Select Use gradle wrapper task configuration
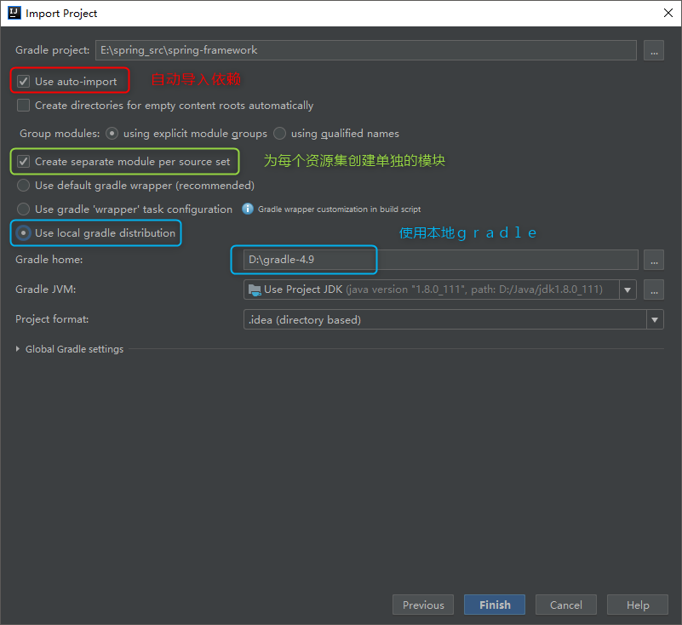Screen dimensions: 682x625 pos(23,209)
